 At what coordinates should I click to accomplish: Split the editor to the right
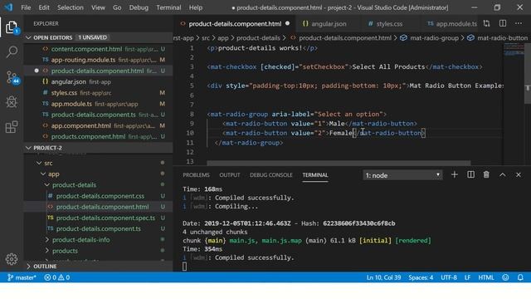click(503, 23)
